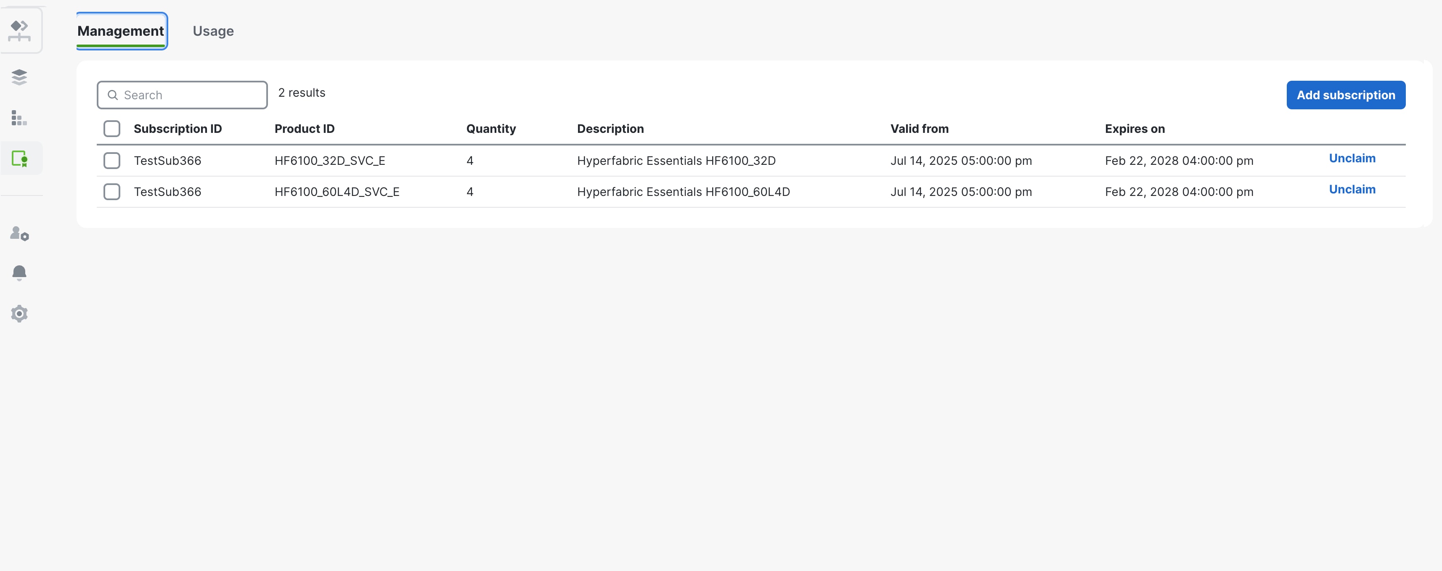Click the Add subscription button
Viewport: 1442px width, 571px height.
(1346, 95)
